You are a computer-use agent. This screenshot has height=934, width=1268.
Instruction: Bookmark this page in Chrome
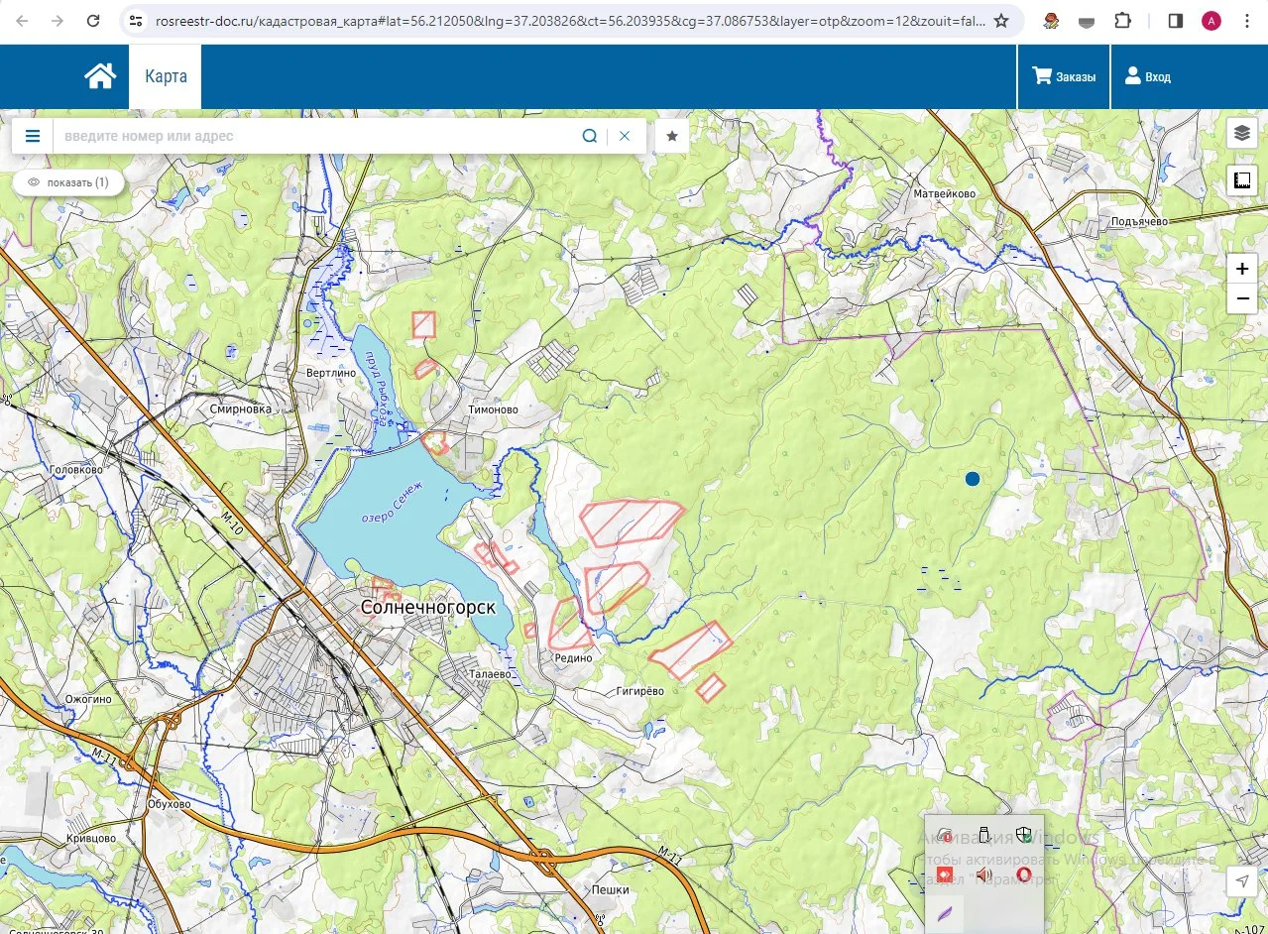(x=1001, y=21)
